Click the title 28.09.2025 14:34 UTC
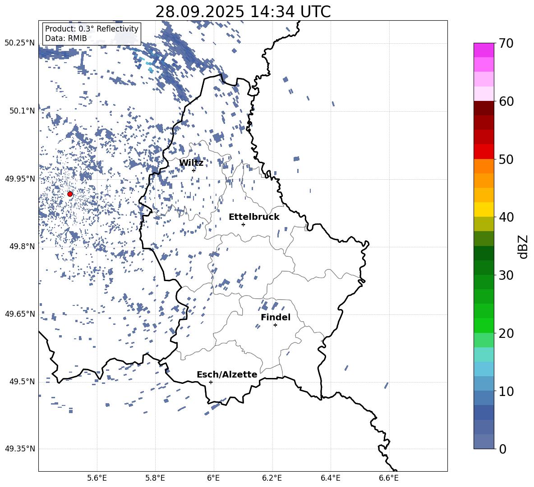 point(243,12)
